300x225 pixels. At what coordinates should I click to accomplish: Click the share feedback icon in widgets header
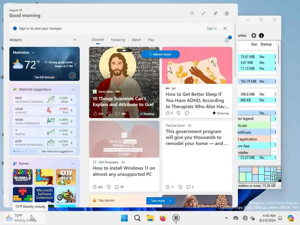point(215,13)
